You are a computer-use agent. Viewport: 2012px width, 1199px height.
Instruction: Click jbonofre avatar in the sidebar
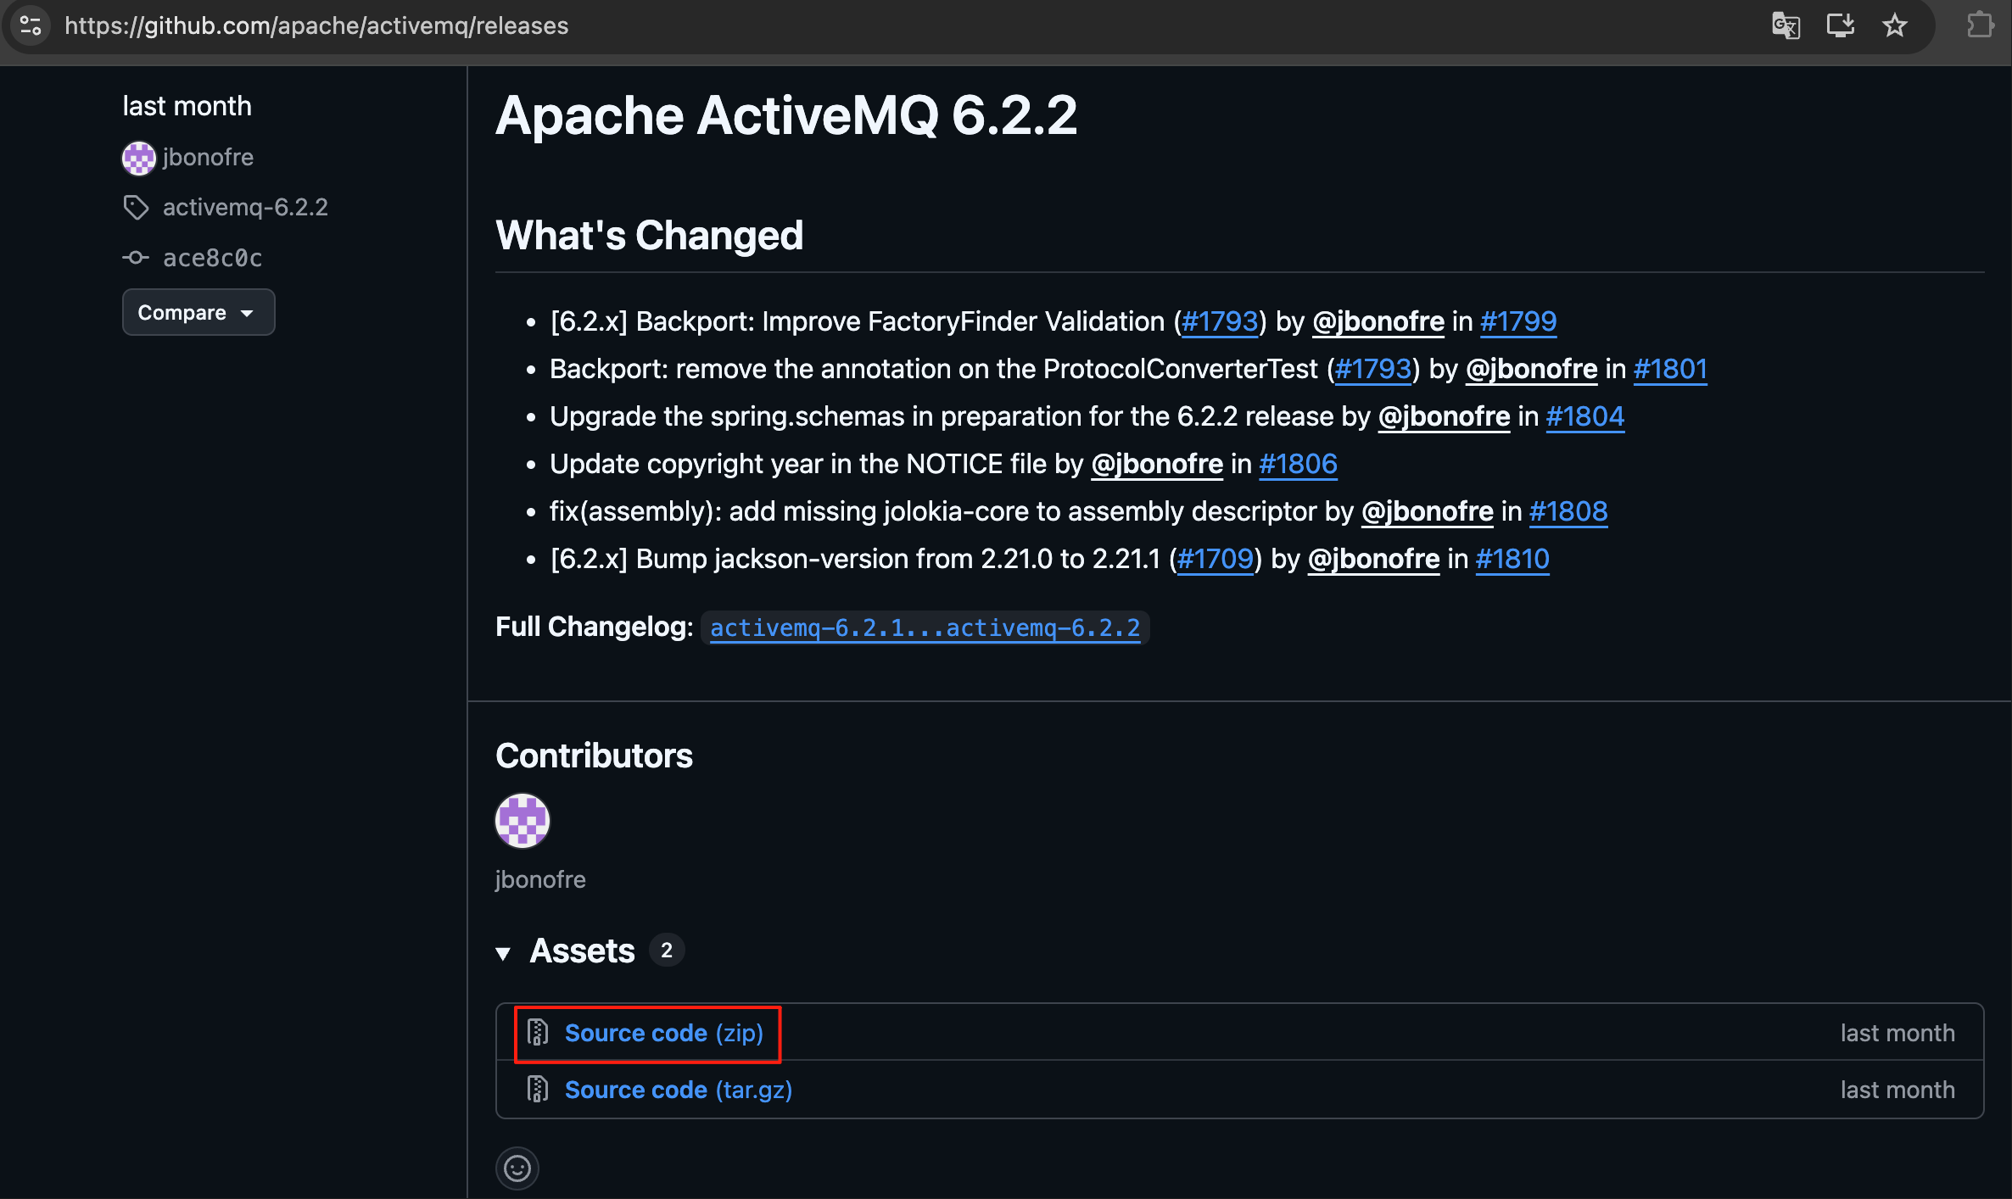(139, 158)
